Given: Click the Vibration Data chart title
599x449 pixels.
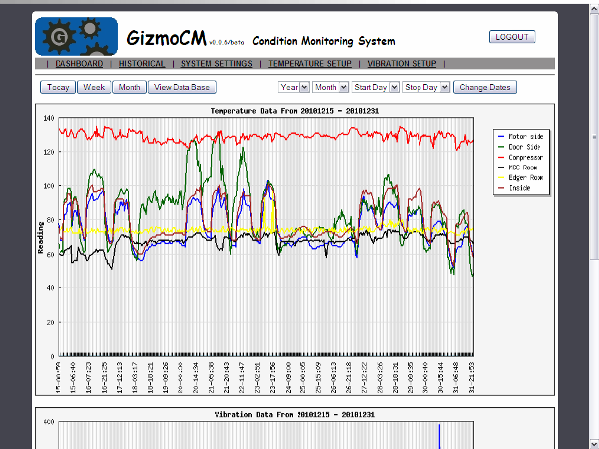Looking at the screenshot, I should click(295, 415).
